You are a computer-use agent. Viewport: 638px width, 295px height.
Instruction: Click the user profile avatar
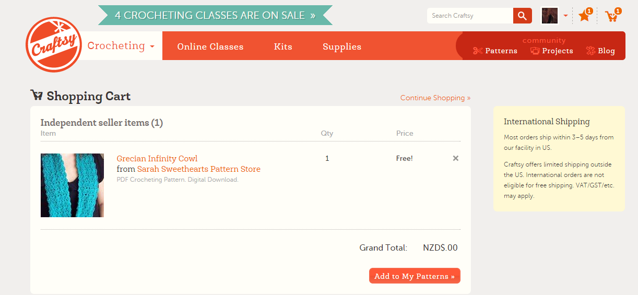(x=549, y=16)
